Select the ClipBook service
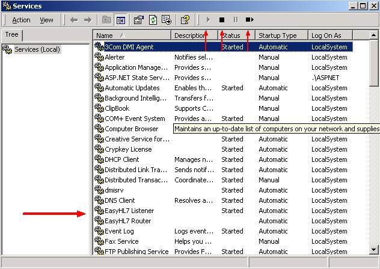This screenshot has height=269, width=380. [x=223, y=108]
